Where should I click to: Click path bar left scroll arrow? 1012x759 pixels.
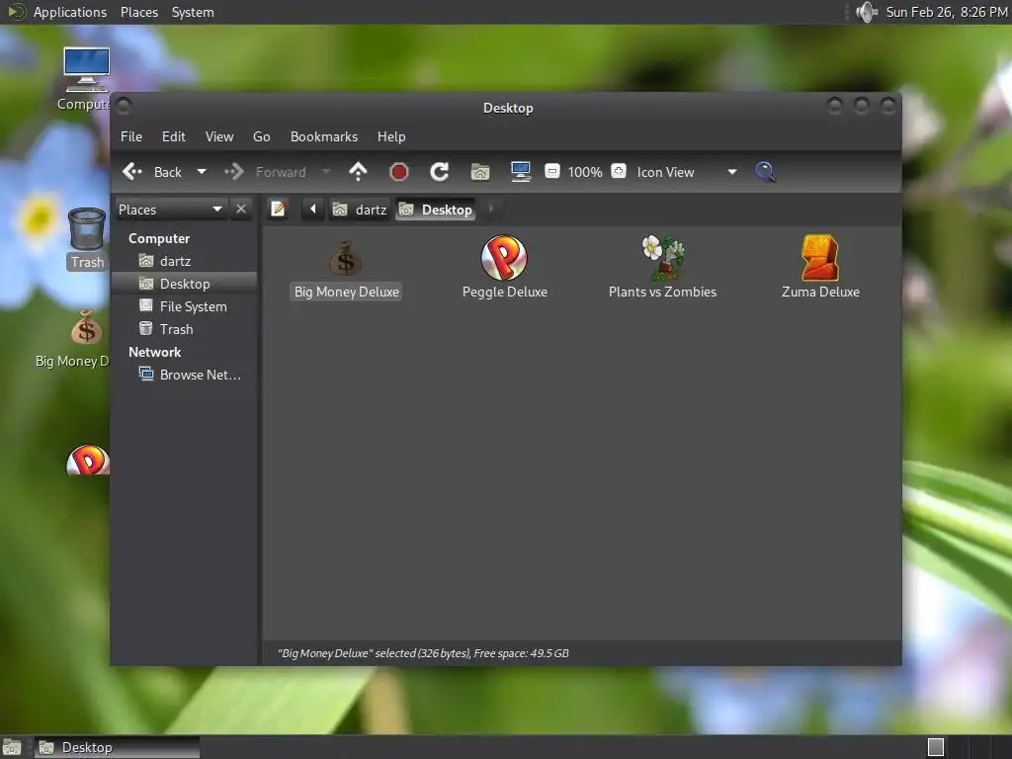click(313, 210)
